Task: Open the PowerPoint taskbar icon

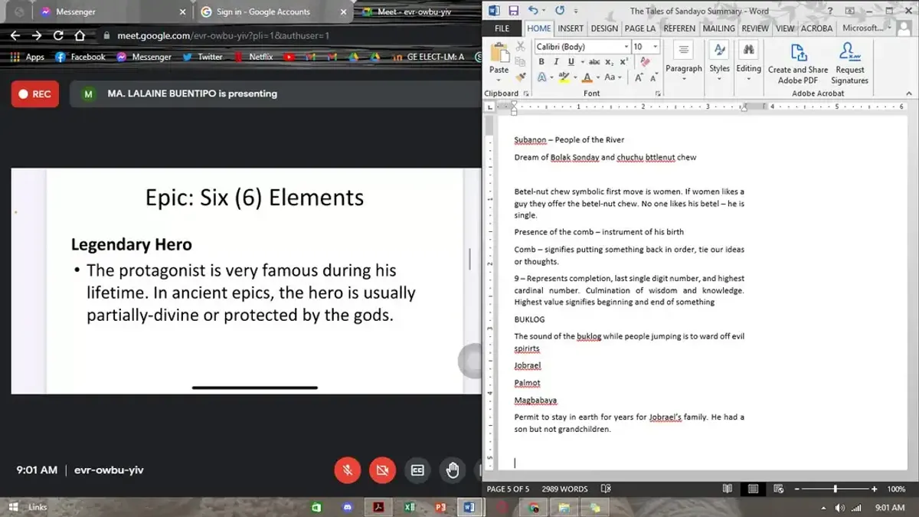Action: [x=440, y=507]
